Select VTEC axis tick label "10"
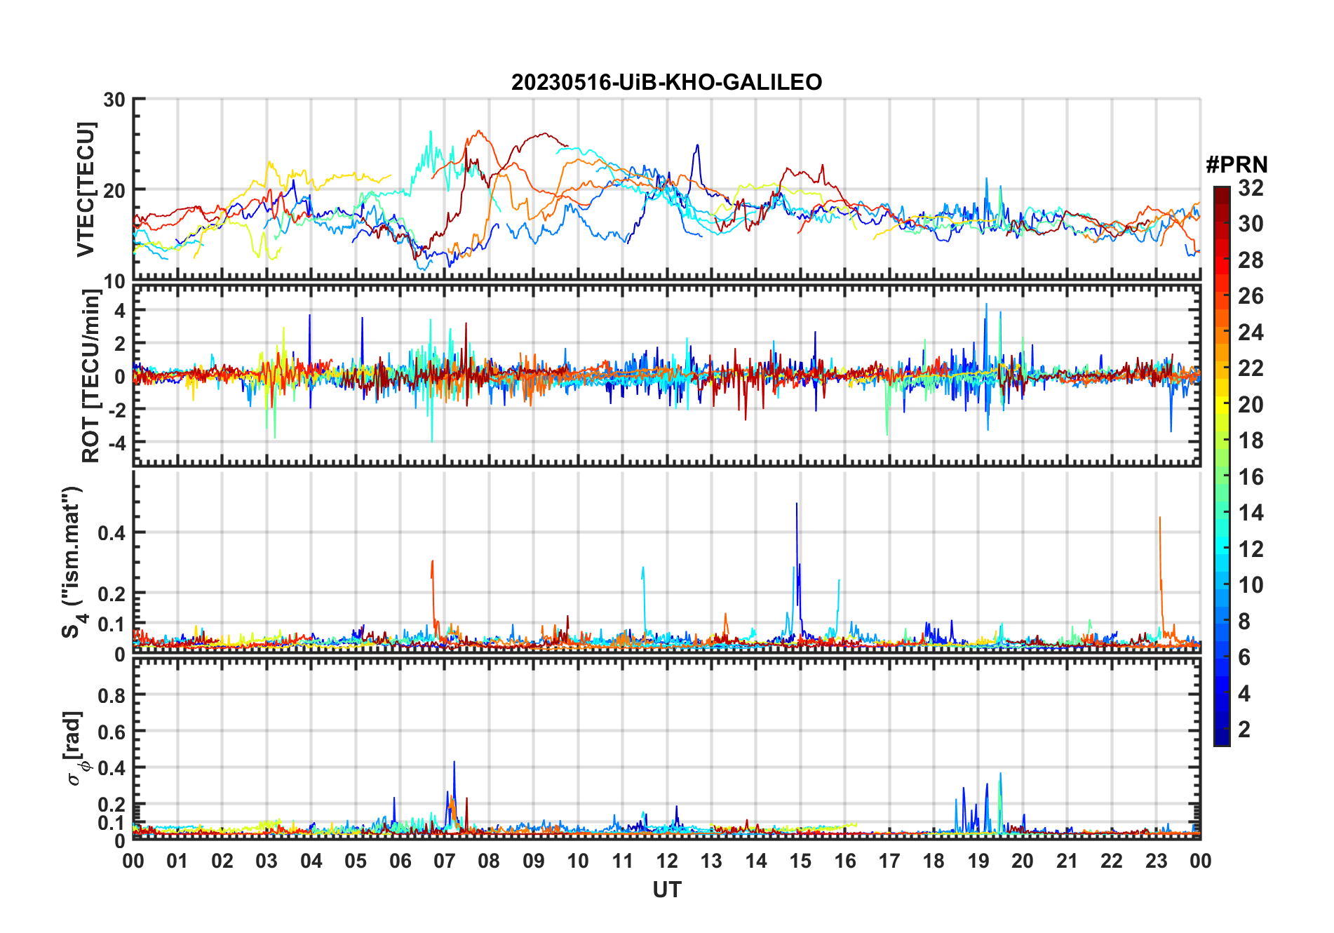Viewport: 1334px width, 933px height. pyautogui.click(x=114, y=281)
